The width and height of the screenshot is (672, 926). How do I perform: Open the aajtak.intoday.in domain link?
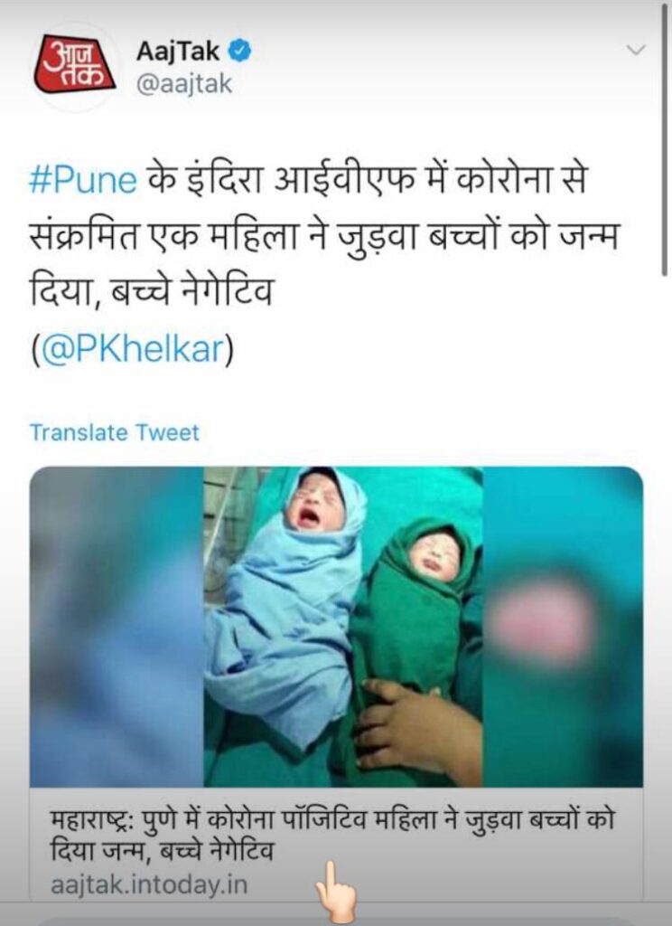pos(149,886)
